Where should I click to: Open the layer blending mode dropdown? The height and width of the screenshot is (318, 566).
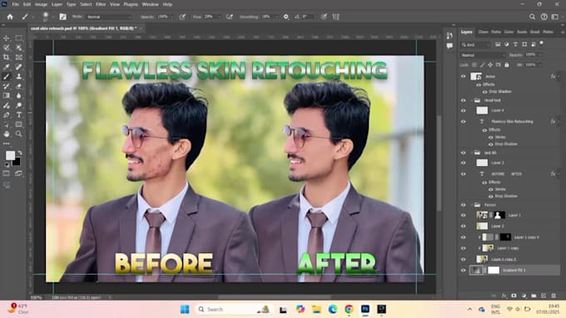point(483,55)
